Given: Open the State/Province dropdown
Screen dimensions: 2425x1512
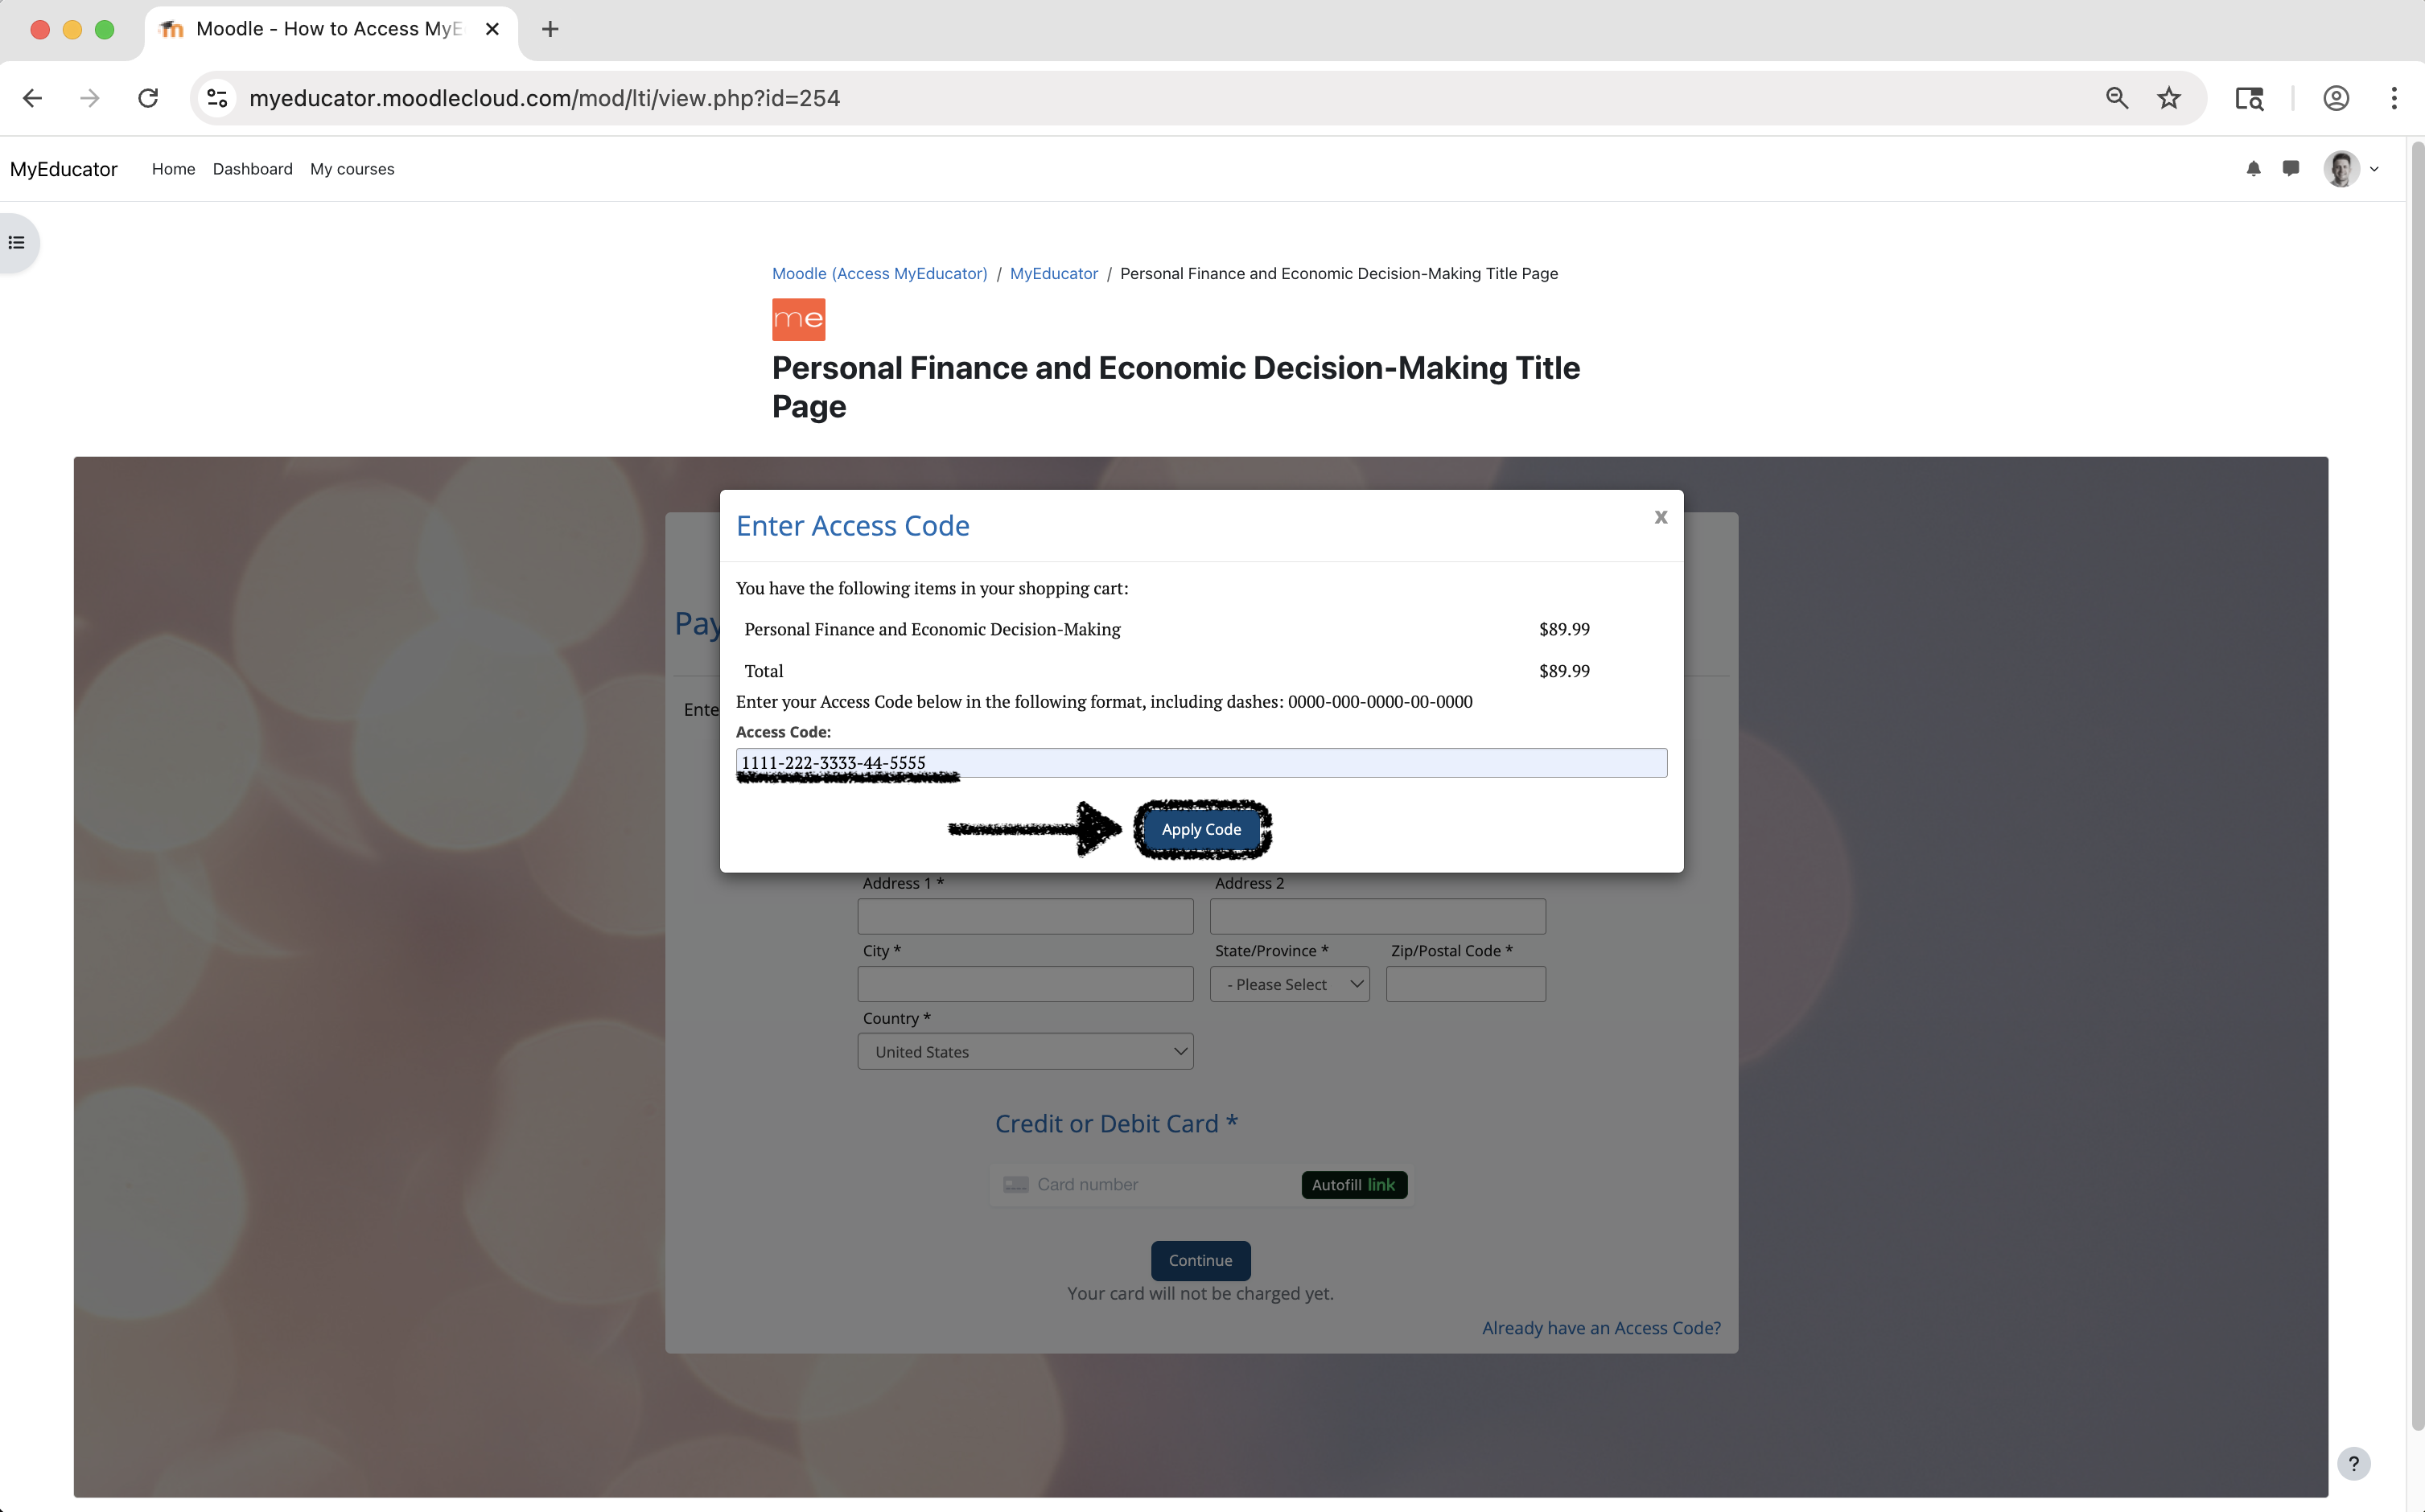Looking at the screenshot, I should click(1290, 984).
